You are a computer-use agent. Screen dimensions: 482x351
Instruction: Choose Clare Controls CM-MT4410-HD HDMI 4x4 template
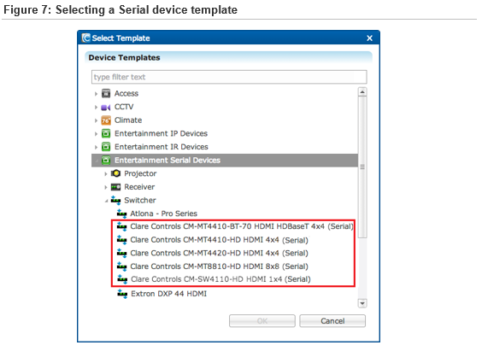point(219,240)
